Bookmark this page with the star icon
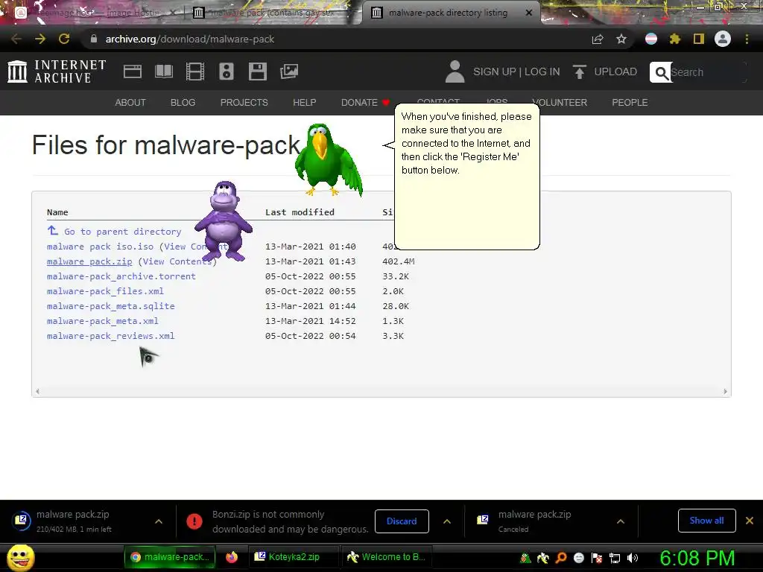Viewport: 763px width, 572px height. [621, 39]
